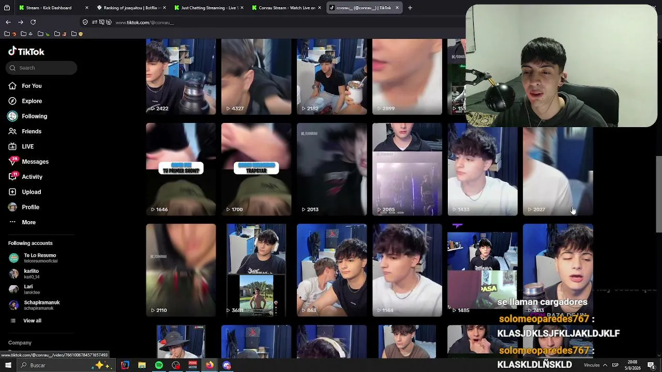Open Discord from the taskbar

point(227,365)
